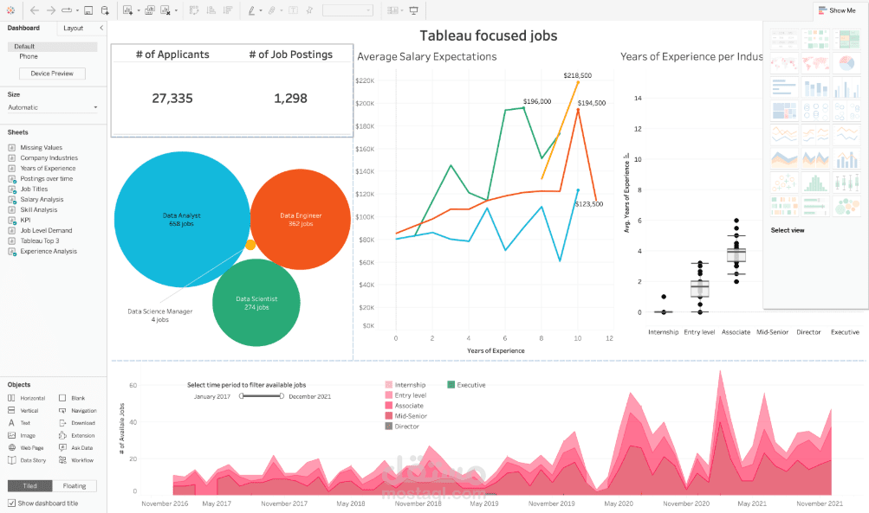Click the Device Preview button
Image resolution: width=869 pixels, height=513 pixels.
pos(52,74)
